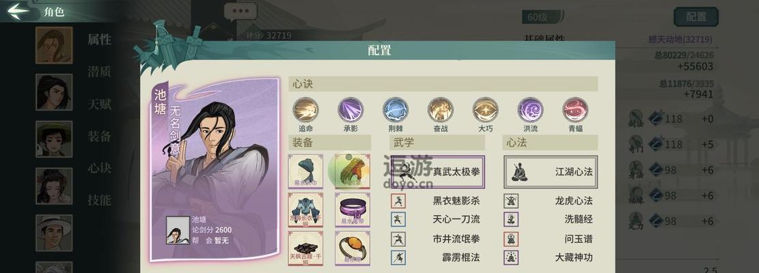Open the purple belt equipment slot

tap(353, 210)
